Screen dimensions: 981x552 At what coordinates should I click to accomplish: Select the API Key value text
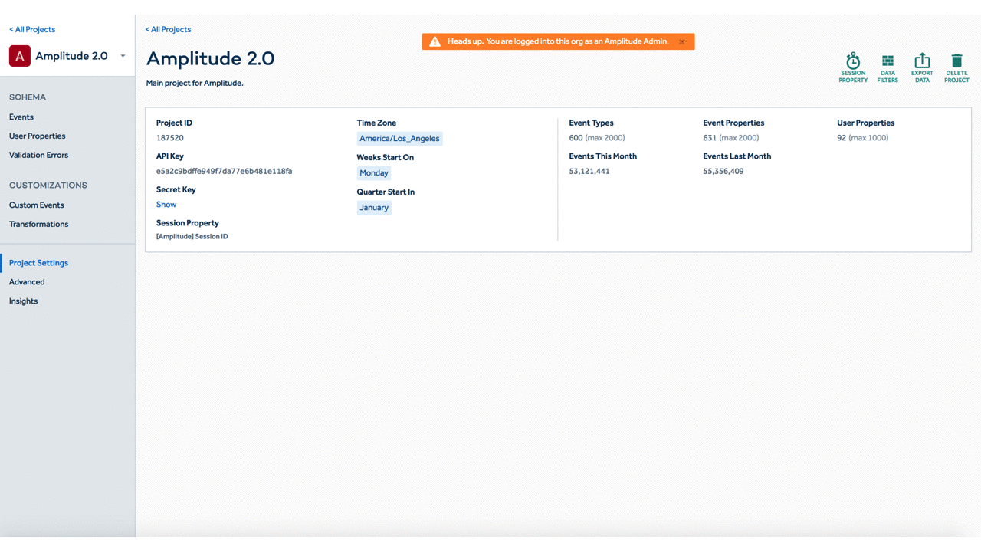tap(224, 172)
